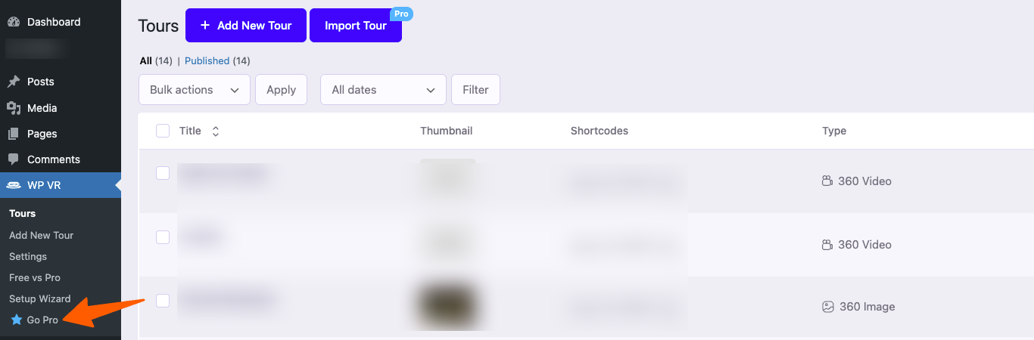This screenshot has width=1034, height=340.
Task: Open the Bulk actions dropdown
Action: (x=195, y=90)
